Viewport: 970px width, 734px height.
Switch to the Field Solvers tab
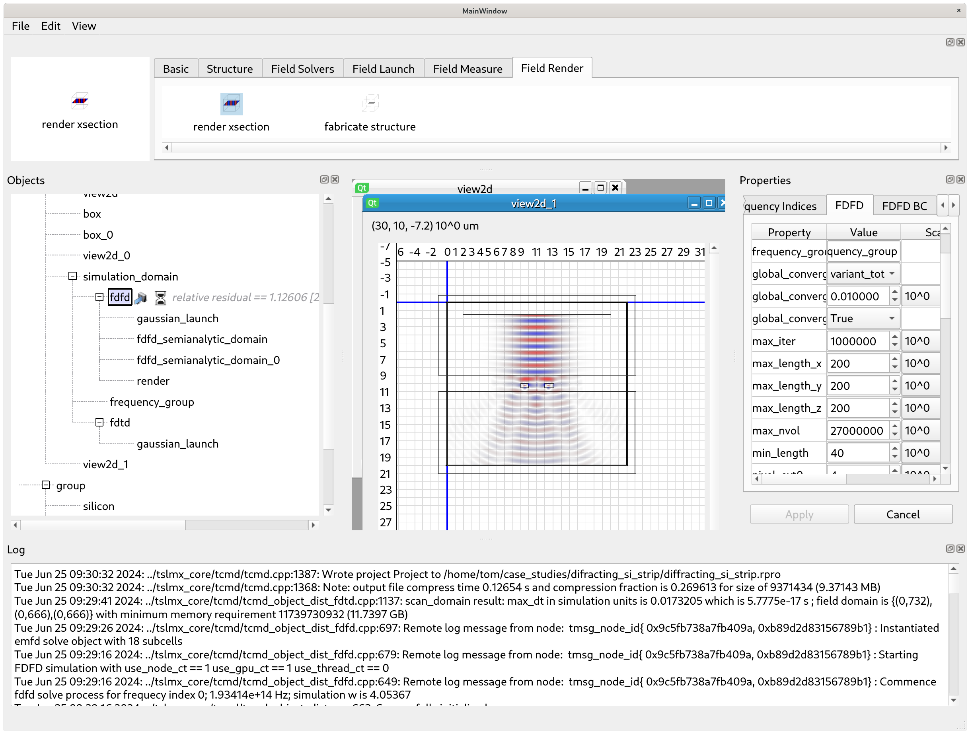coord(302,69)
